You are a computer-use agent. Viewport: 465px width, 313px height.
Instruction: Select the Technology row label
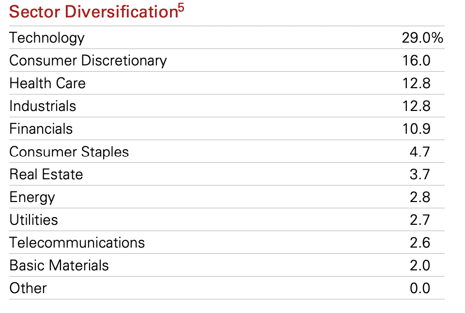[47, 38]
